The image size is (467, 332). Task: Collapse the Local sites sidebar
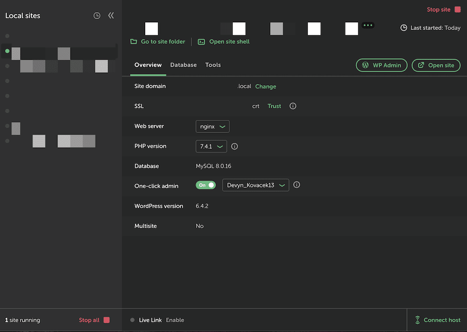pyautogui.click(x=111, y=15)
